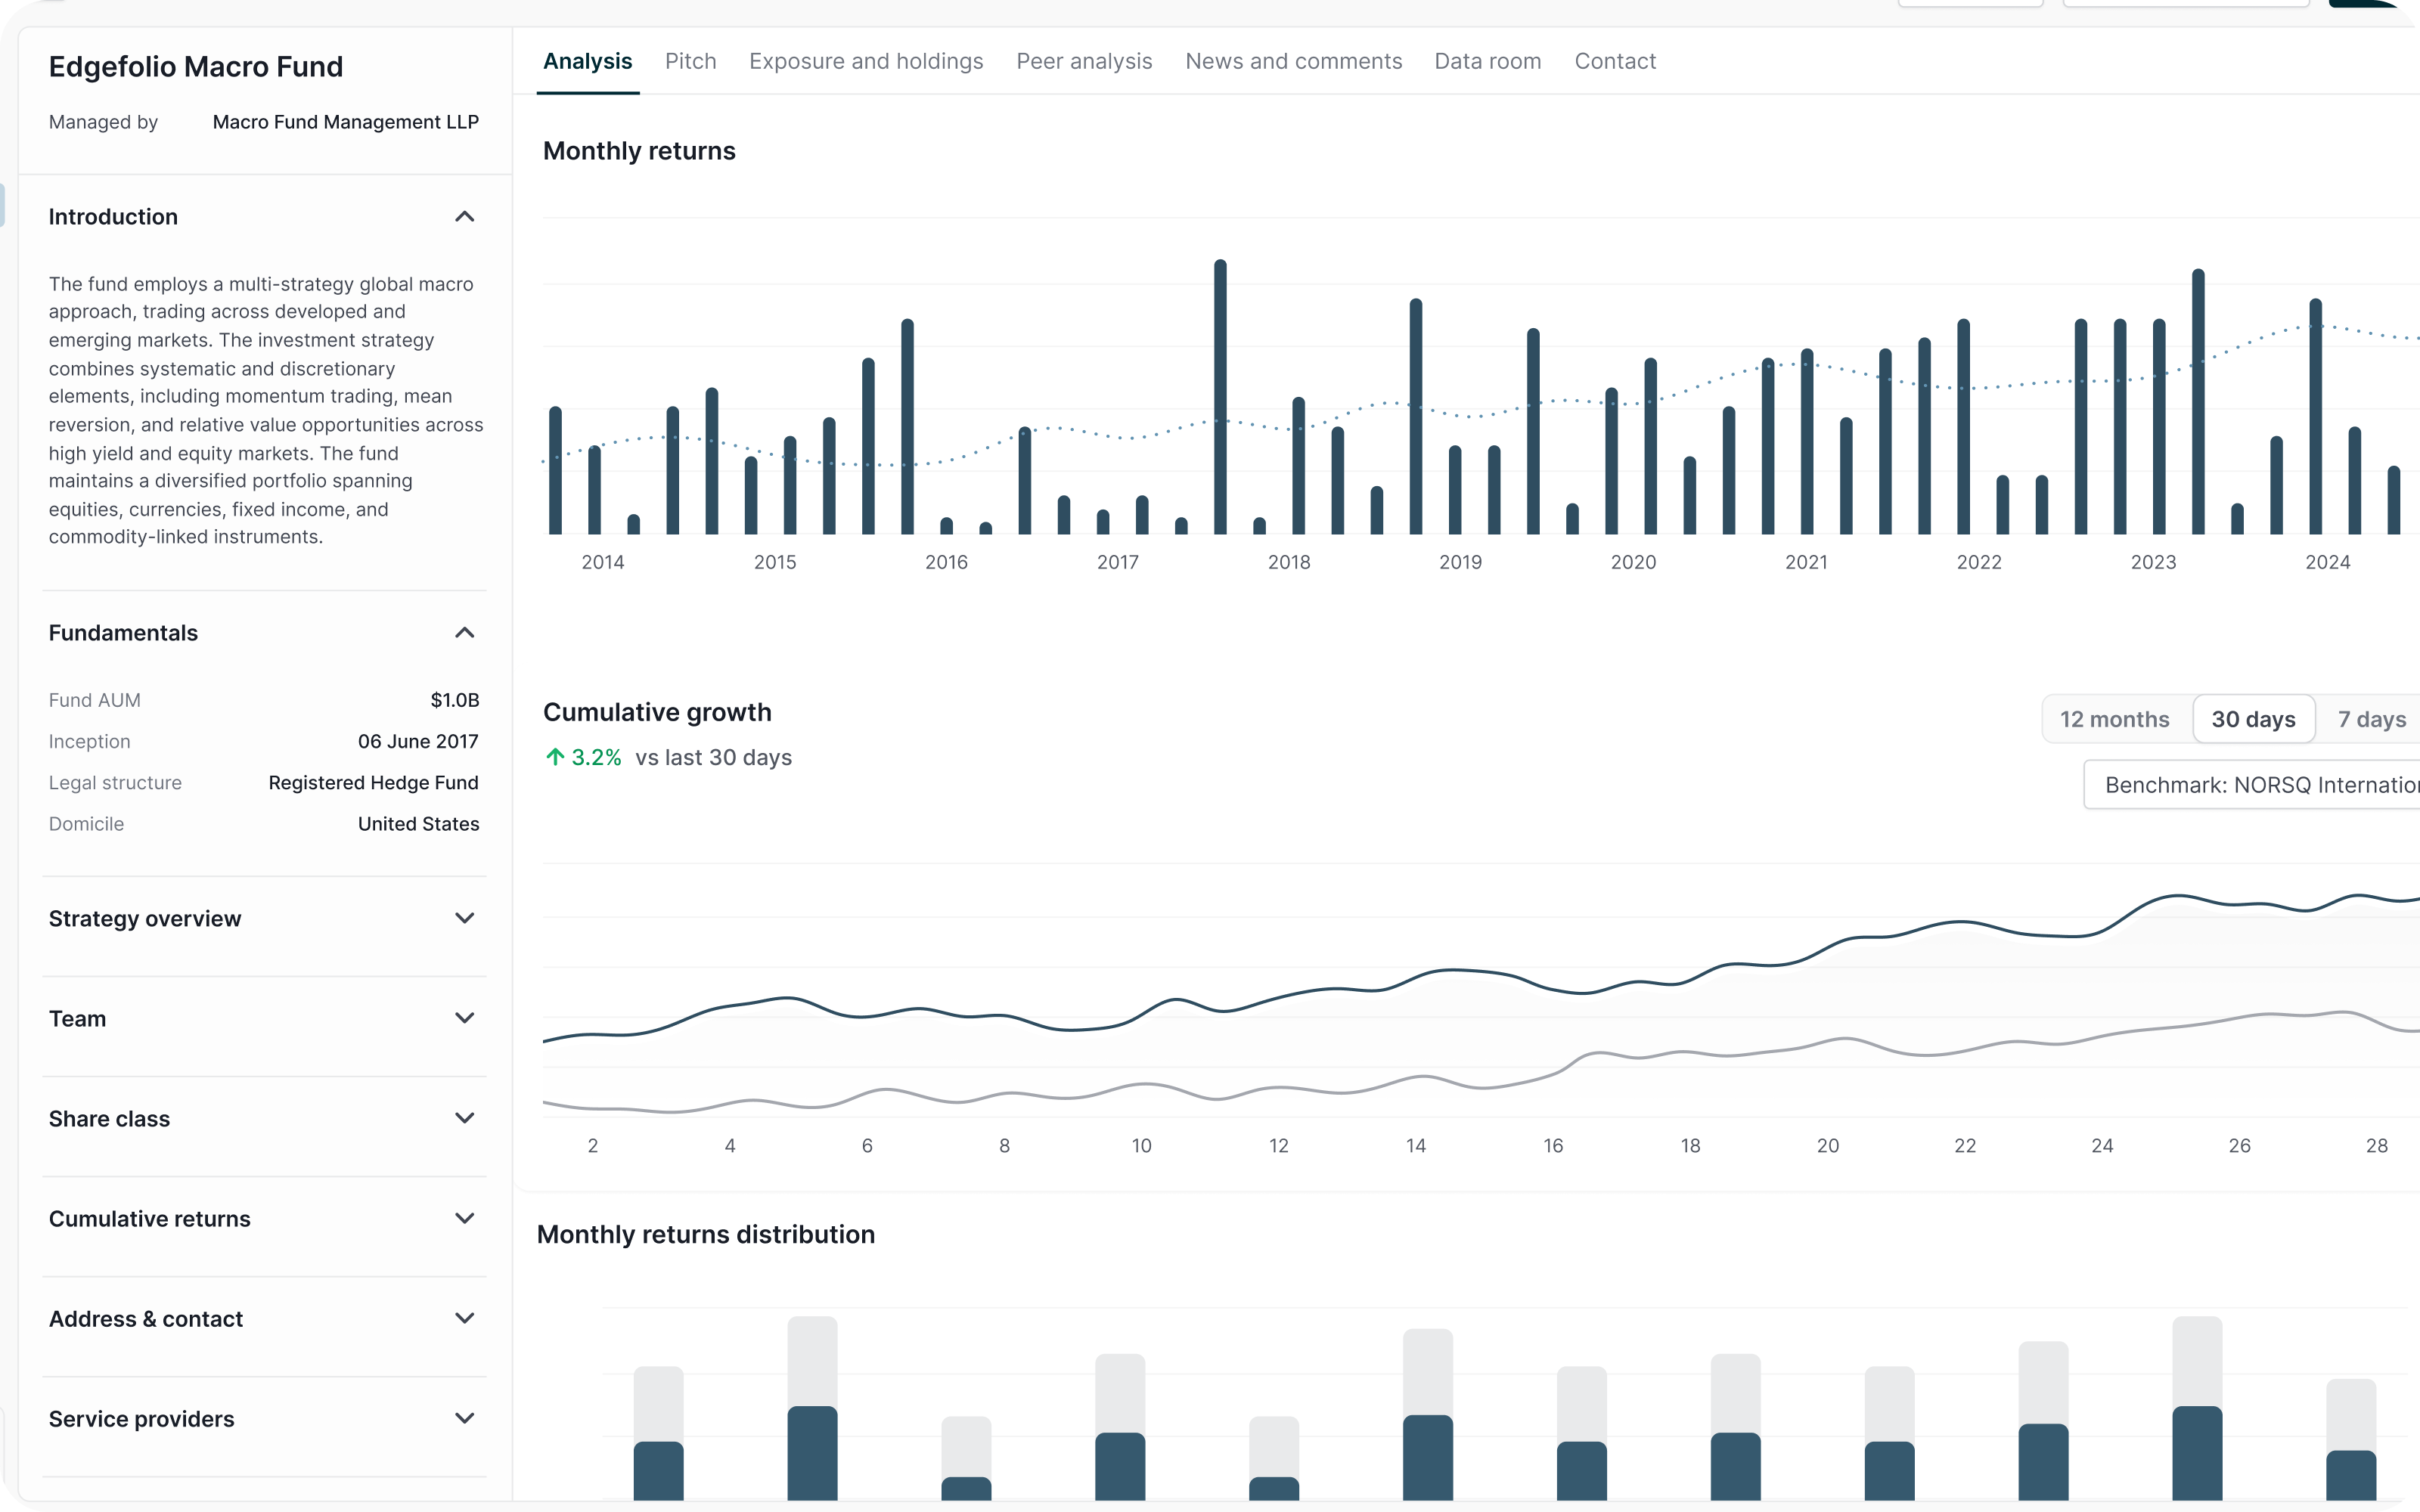Select the 30 days range toggle

coord(2253,719)
